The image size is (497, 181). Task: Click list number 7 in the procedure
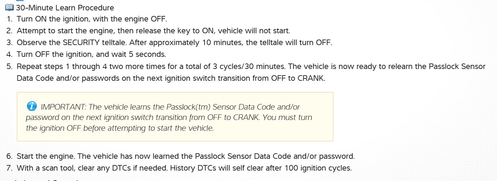point(9,168)
